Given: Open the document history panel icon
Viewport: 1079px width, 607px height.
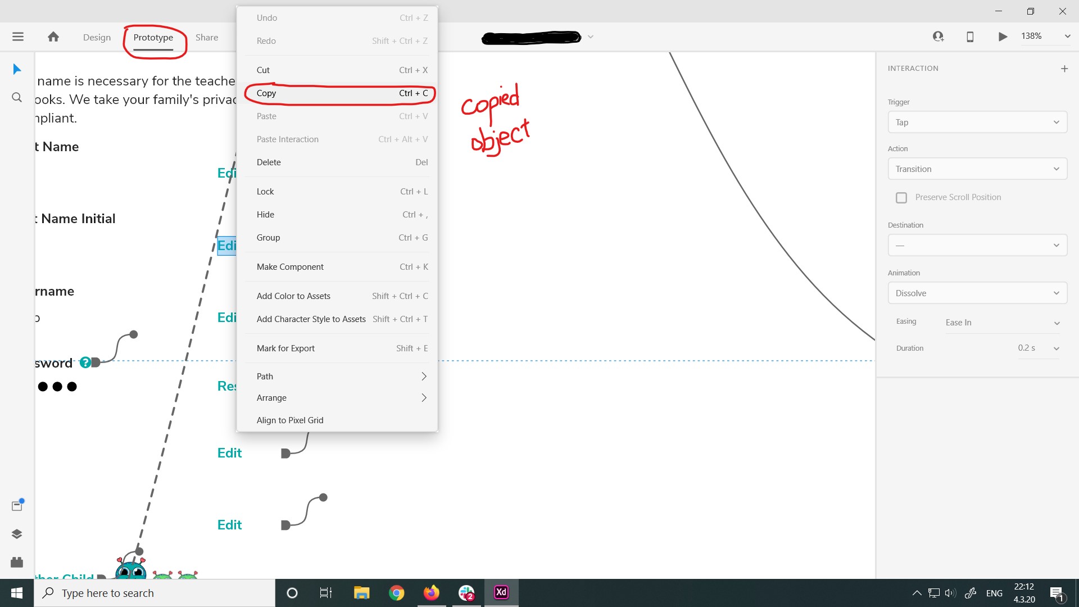Looking at the screenshot, I should 17,505.
